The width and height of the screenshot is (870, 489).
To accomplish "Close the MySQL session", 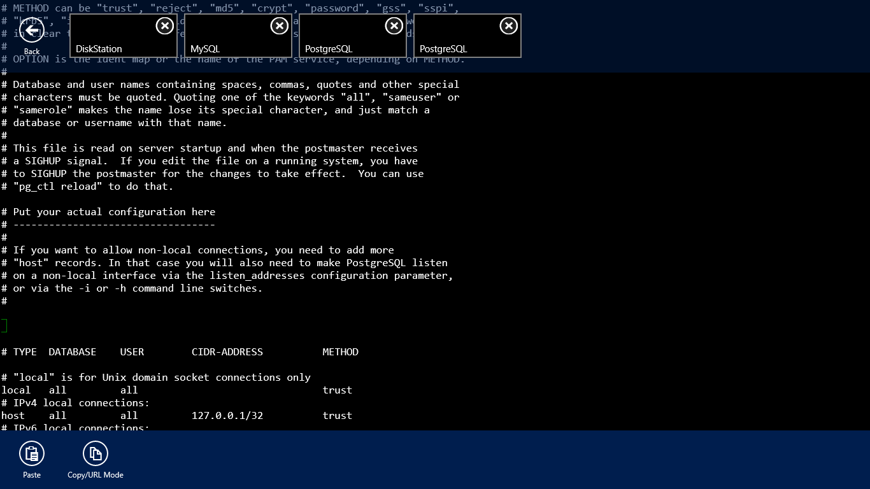I will pos(279,25).
